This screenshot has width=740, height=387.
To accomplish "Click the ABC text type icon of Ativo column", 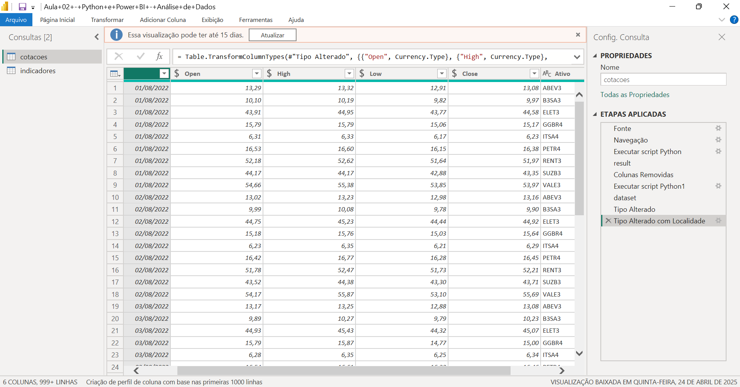I will click(547, 74).
